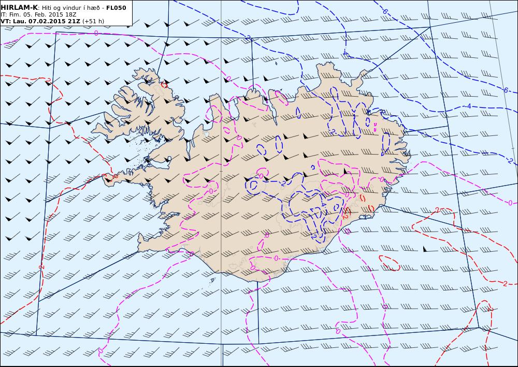Click the red 2 label southeast near right edge
This screenshot has width=518, height=367.
[505, 284]
